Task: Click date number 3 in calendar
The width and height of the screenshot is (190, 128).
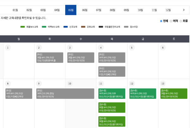Action: point(70,48)
